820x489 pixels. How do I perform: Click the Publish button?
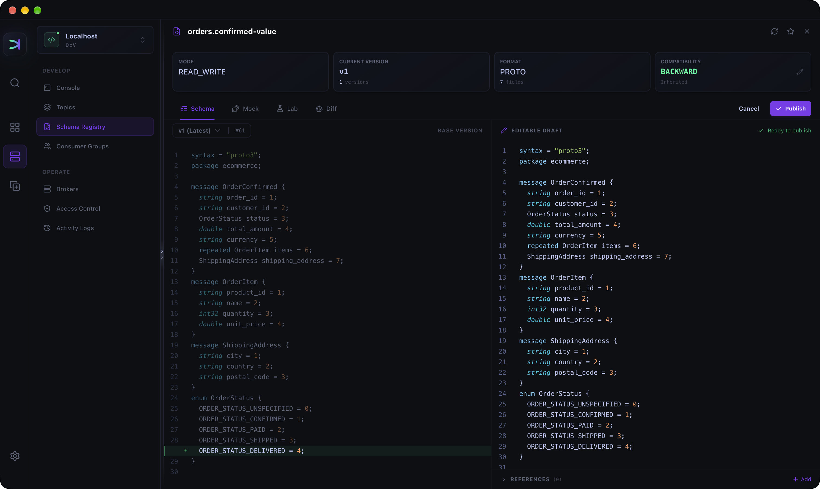coord(790,108)
